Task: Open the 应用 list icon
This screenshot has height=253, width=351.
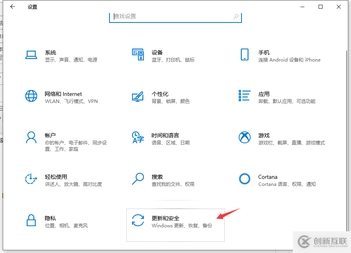Action: click(x=244, y=96)
